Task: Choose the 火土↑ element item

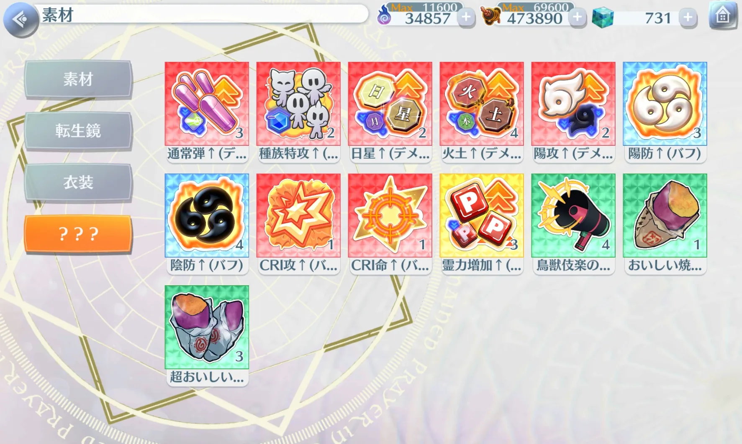Action: click(482, 112)
